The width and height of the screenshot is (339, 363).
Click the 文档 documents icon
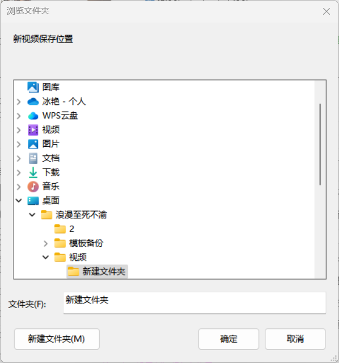tap(33, 158)
